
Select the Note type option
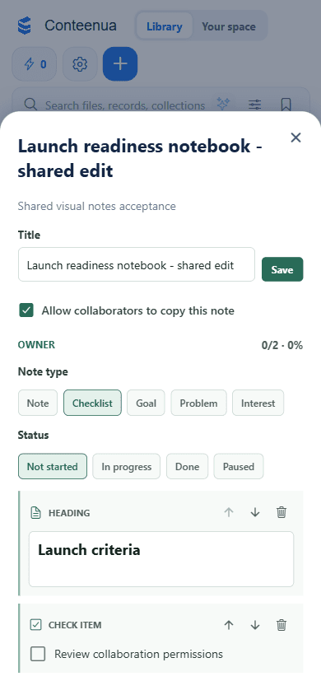38,403
